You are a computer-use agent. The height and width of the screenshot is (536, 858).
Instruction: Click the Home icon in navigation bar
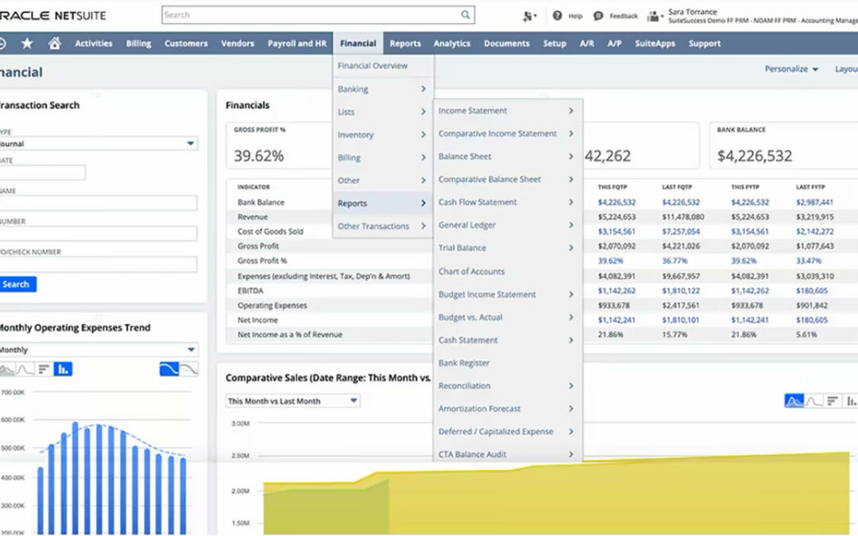pyautogui.click(x=54, y=44)
